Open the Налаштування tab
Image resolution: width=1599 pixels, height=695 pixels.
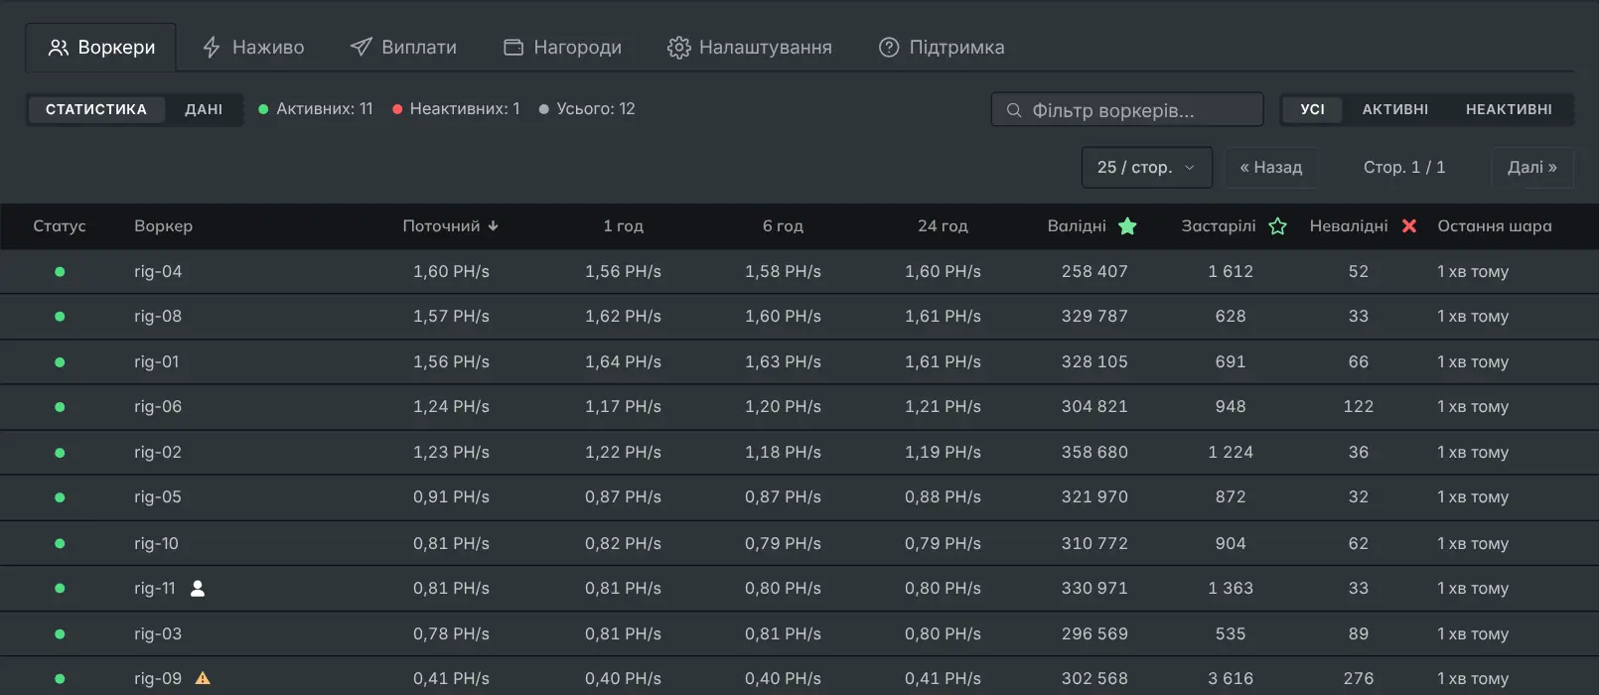pos(750,48)
